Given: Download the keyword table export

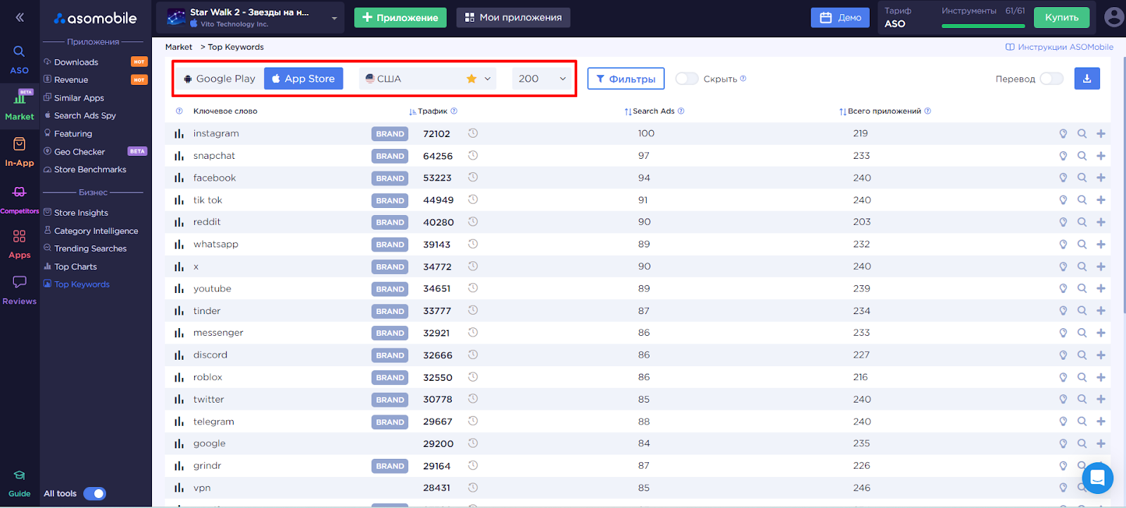Looking at the screenshot, I should click(x=1087, y=79).
